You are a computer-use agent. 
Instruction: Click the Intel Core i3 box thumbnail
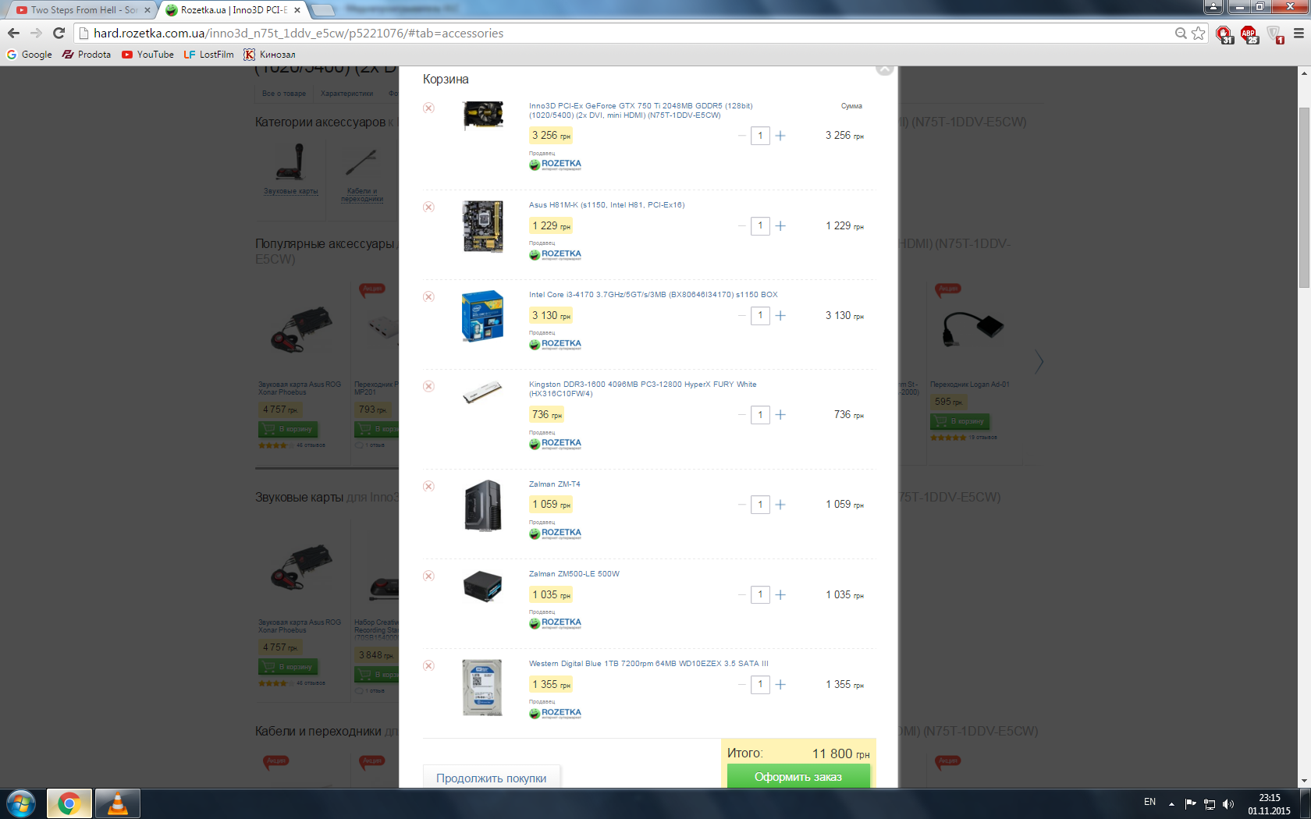[483, 317]
